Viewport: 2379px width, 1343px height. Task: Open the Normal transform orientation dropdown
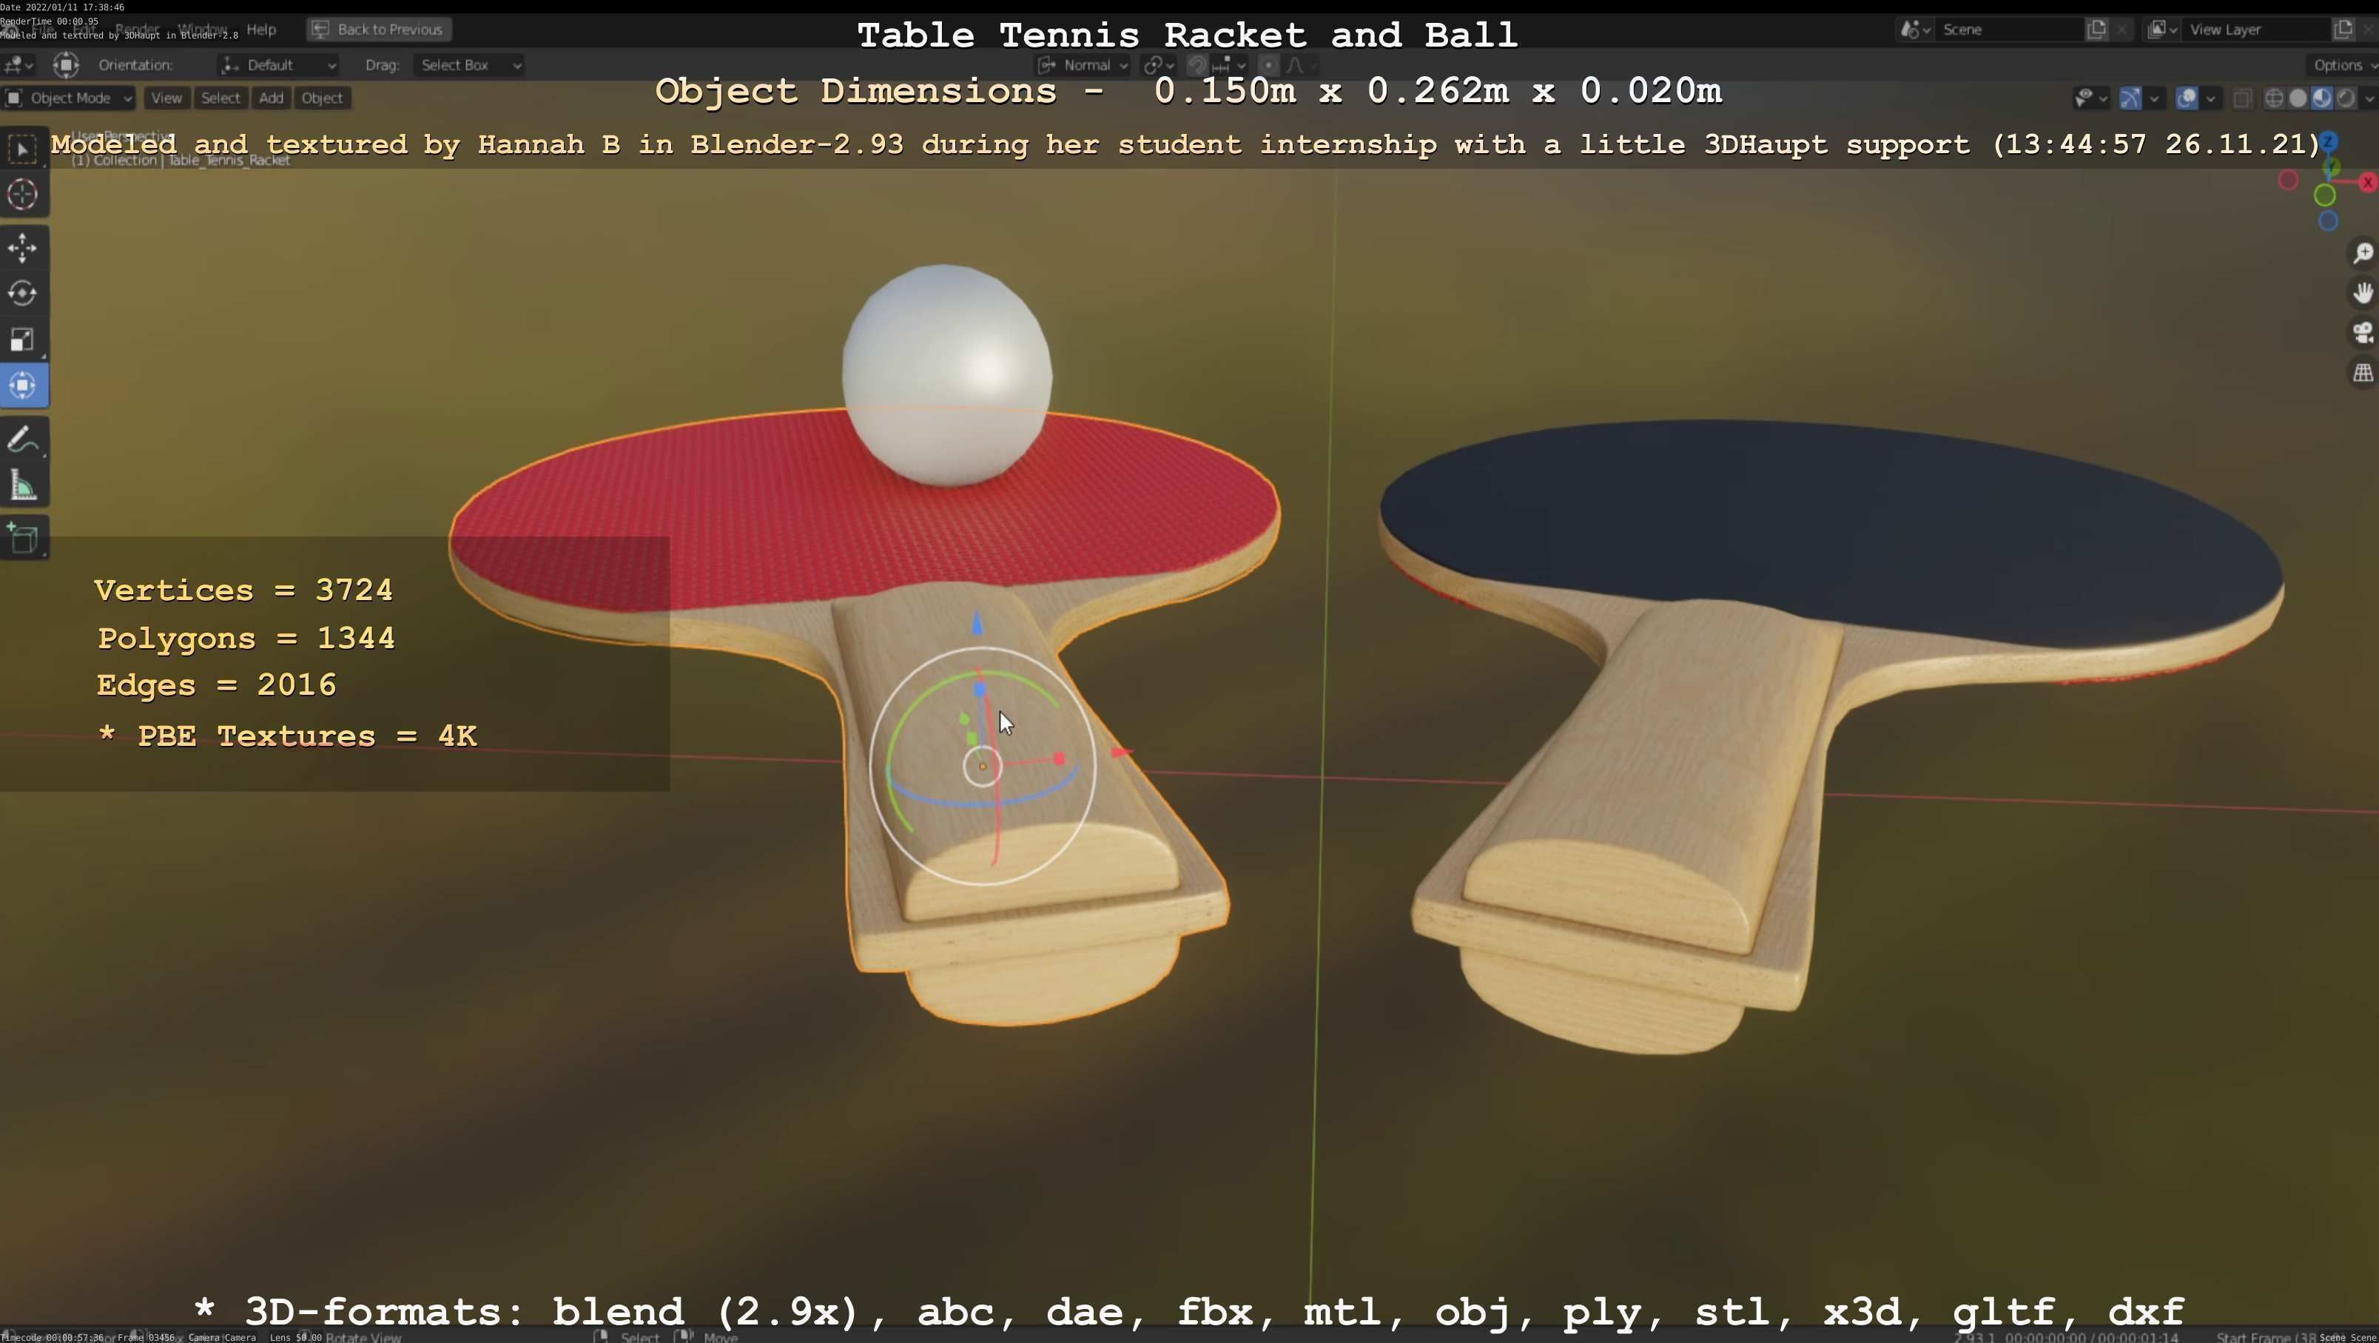tap(1083, 64)
